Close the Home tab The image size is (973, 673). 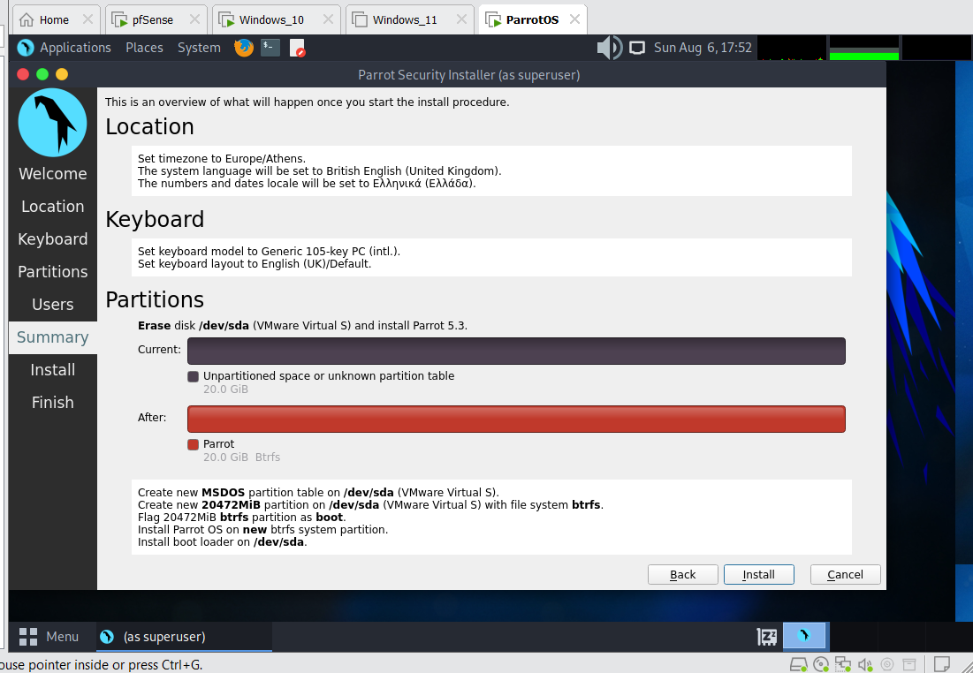click(x=87, y=19)
